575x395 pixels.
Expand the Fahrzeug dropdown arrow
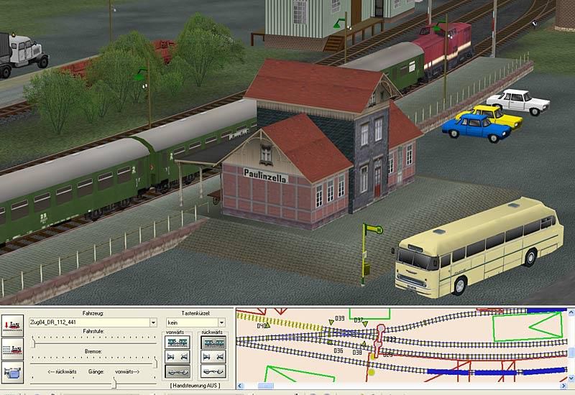153,323
